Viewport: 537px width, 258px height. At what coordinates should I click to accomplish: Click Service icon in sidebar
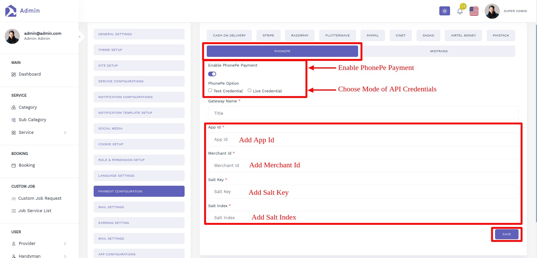pyautogui.click(x=14, y=133)
